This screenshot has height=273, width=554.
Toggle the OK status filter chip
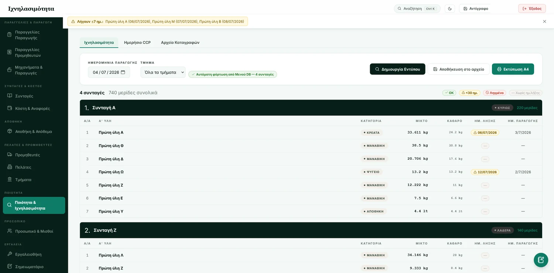pos(449,93)
